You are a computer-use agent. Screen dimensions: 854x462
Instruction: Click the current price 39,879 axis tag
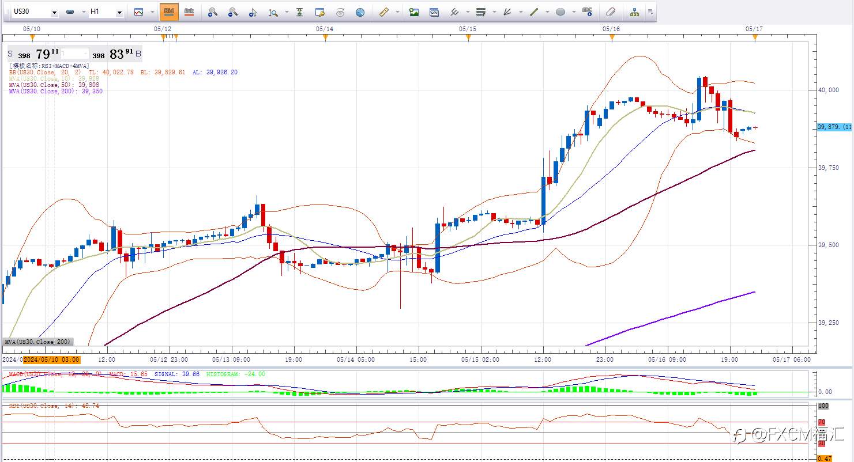(x=834, y=127)
